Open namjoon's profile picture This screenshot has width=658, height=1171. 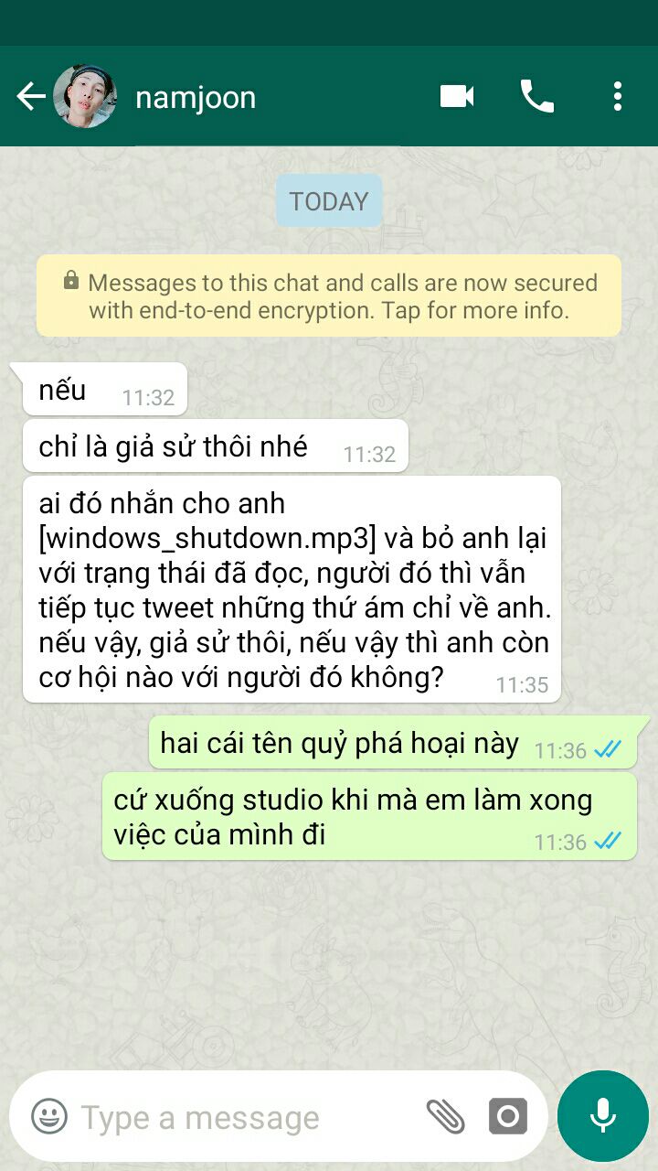point(85,96)
